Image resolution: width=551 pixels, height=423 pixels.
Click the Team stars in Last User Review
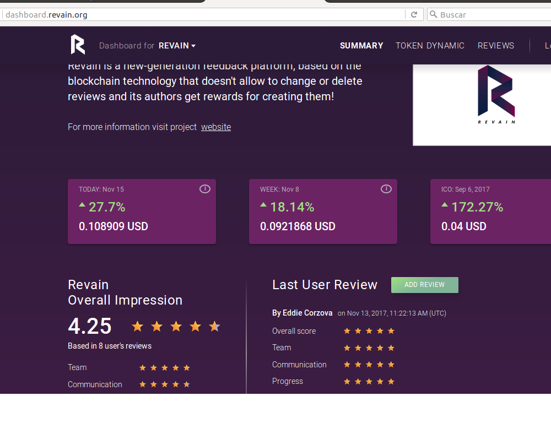tap(369, 348)
